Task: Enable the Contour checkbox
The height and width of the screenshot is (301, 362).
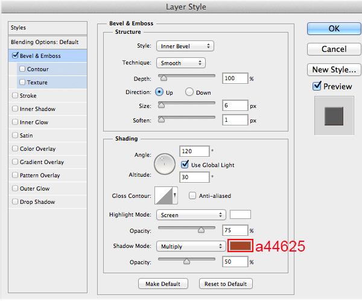Action: click(x=22, y=69)
